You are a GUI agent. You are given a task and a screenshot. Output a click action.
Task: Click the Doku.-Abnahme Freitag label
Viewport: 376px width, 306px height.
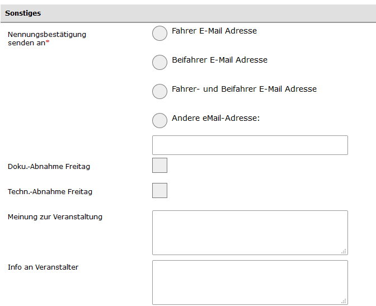point(49,167)
